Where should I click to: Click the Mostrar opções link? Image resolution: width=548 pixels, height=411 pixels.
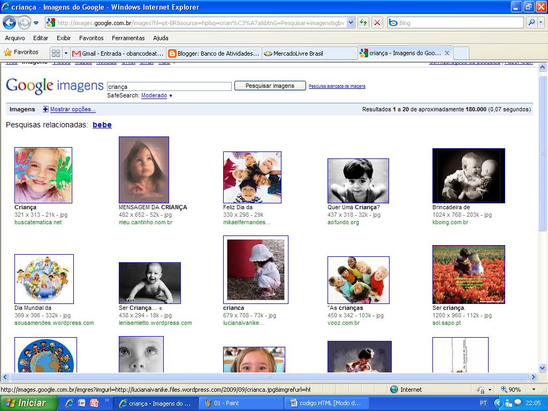pyautogui.click(x=73, y=109)
